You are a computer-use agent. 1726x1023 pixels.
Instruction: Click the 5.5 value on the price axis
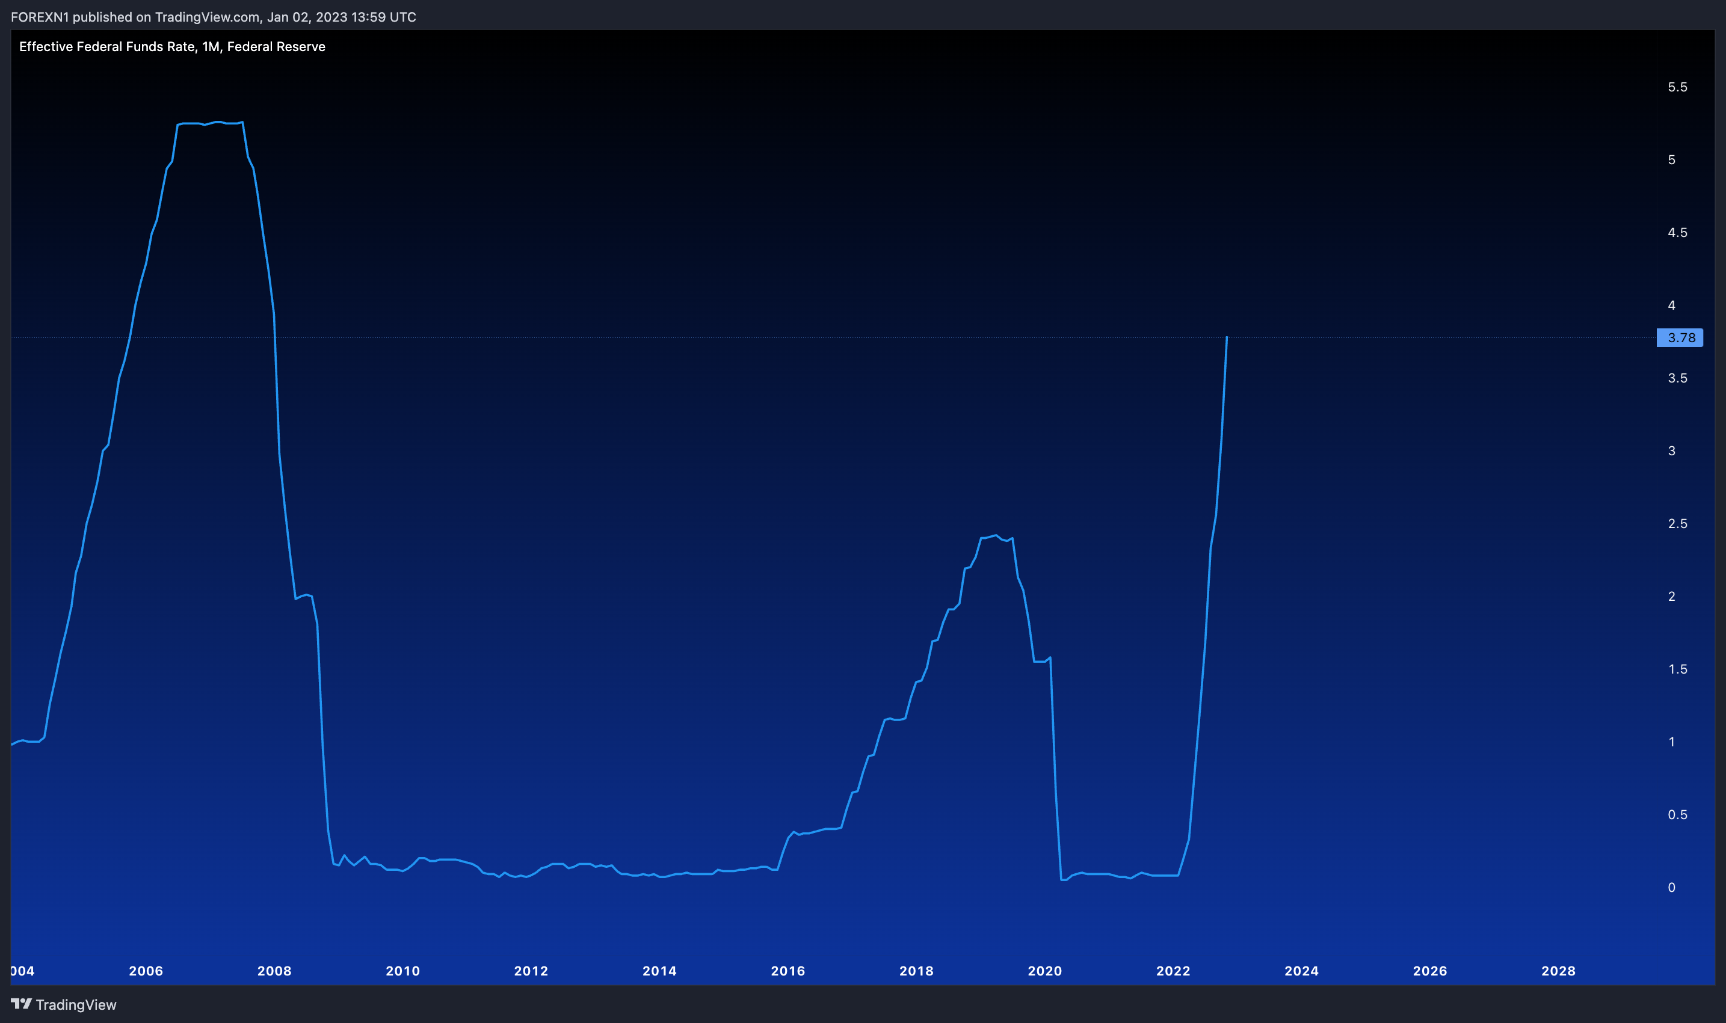pos(1678,87)
